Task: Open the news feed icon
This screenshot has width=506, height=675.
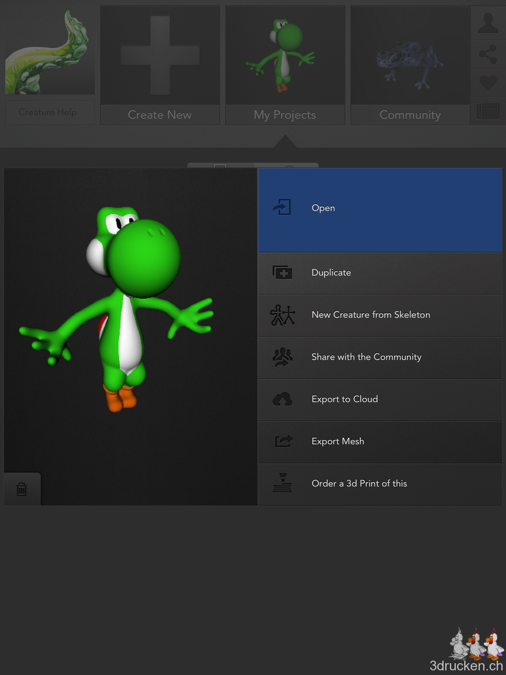Action: tap(487, 111)
